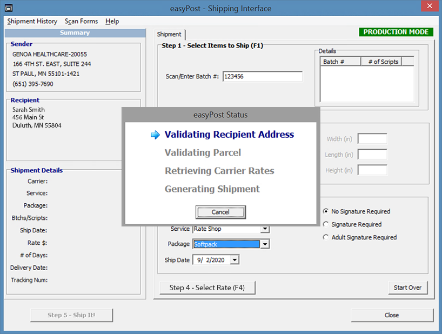Open the Package Softpack dropdown
The height and width of the screenshot is (334, 442).
(264, 244)
